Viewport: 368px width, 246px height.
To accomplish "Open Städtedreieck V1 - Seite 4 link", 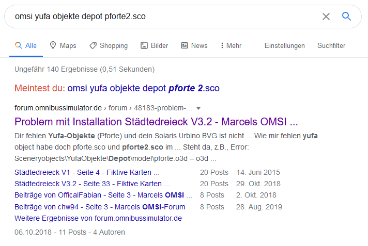I will pos(87,172).
